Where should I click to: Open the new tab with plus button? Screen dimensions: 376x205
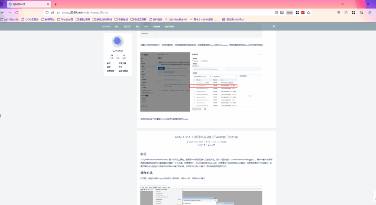(55, 4)
